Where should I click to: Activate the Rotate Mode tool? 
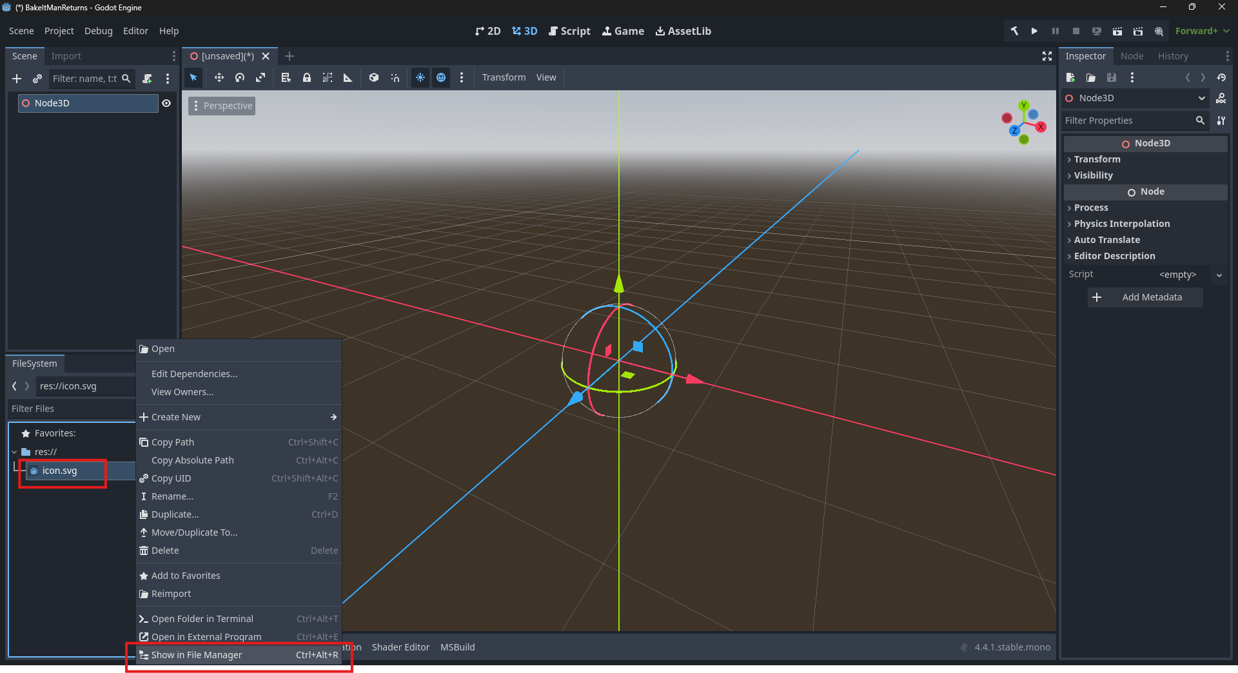240,77
